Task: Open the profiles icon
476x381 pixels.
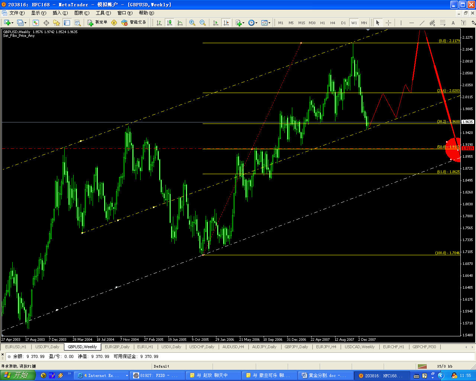Action: click(20, 23)
